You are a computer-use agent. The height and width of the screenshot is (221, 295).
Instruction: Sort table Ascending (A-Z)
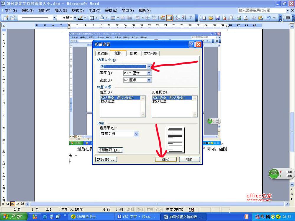click(177, 18)
